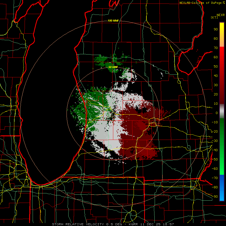Image resolution: width=226 pixels, height=226 pixels.
Task: Click the "-50" value on velocity scale
Action: pos(215,159)
